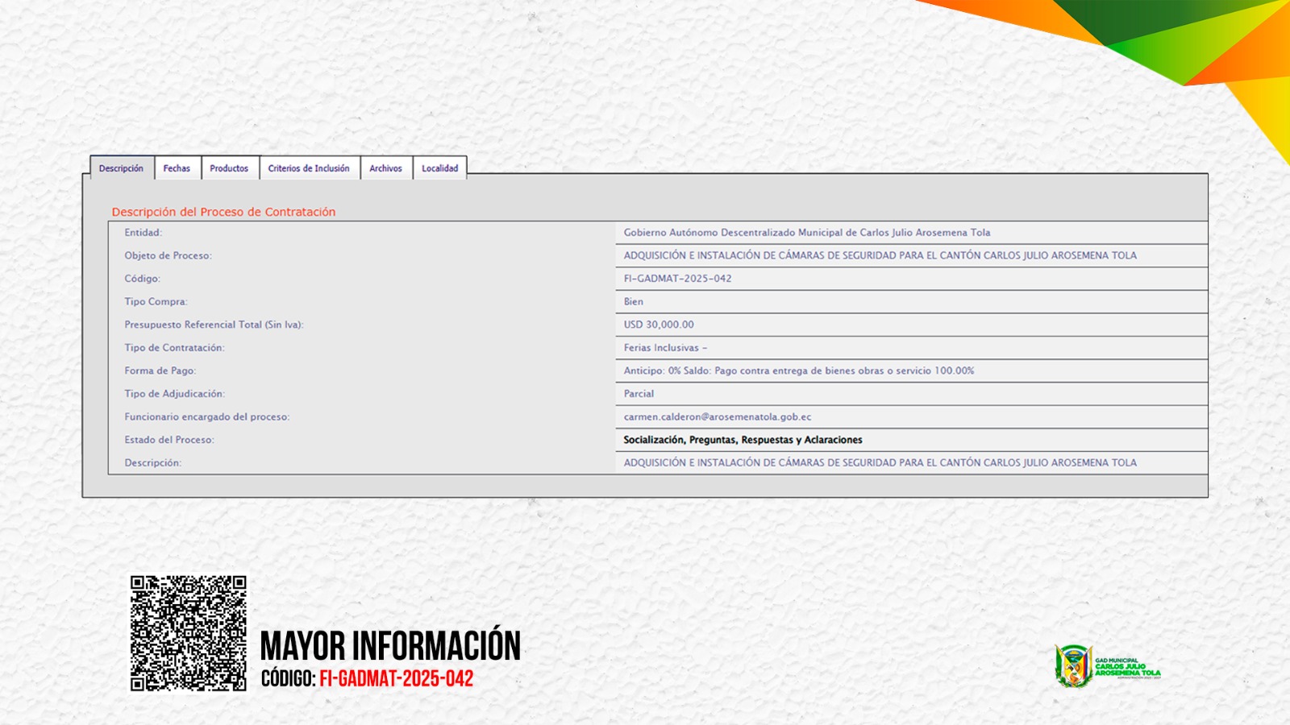Click the carmen.calderon email address

click(717, 417)
